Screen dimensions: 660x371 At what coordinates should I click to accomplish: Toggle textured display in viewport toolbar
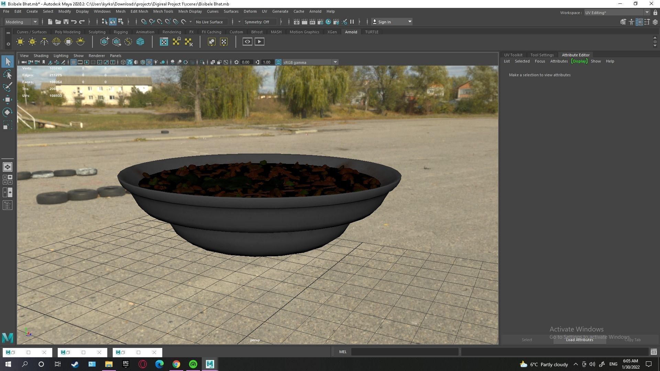(149, 62)
